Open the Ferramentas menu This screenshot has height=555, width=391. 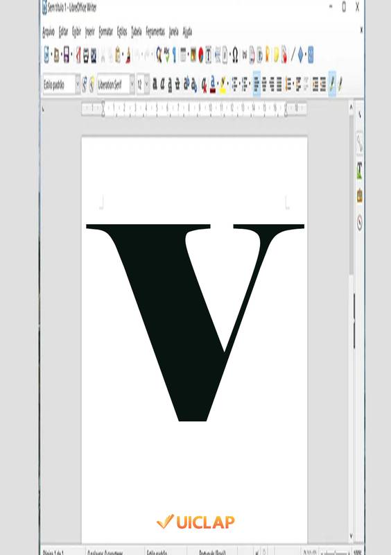coord(155,32)
